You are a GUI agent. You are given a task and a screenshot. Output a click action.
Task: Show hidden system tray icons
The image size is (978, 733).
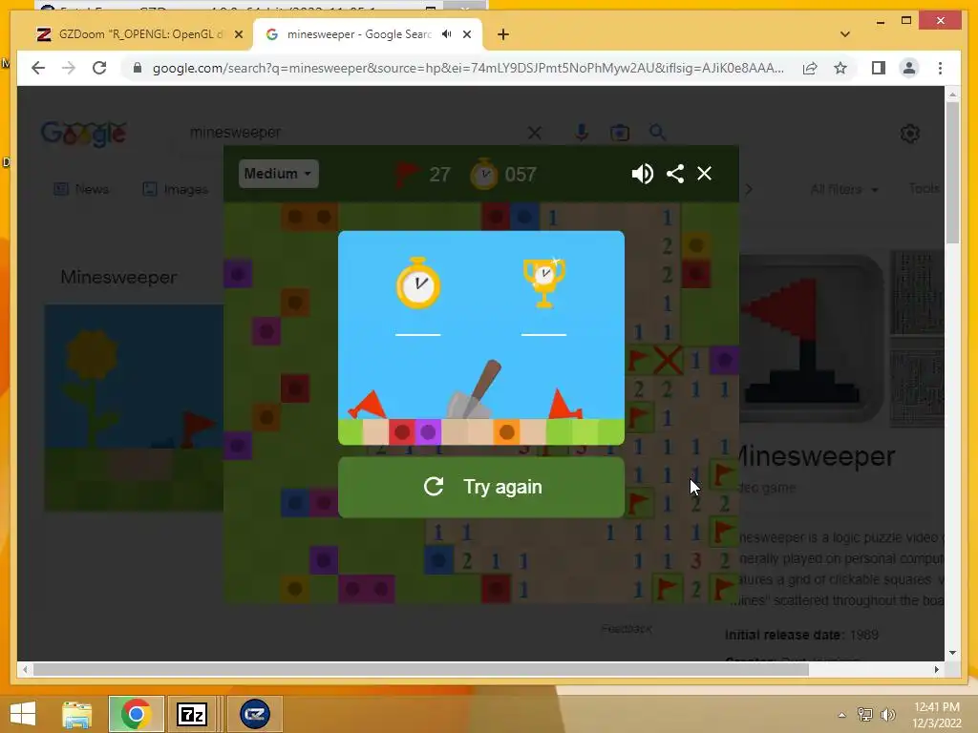point(842,715)
